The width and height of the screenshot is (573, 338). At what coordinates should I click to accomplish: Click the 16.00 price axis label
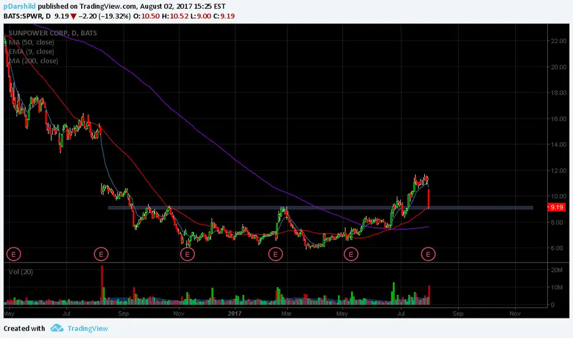[559, 119]
